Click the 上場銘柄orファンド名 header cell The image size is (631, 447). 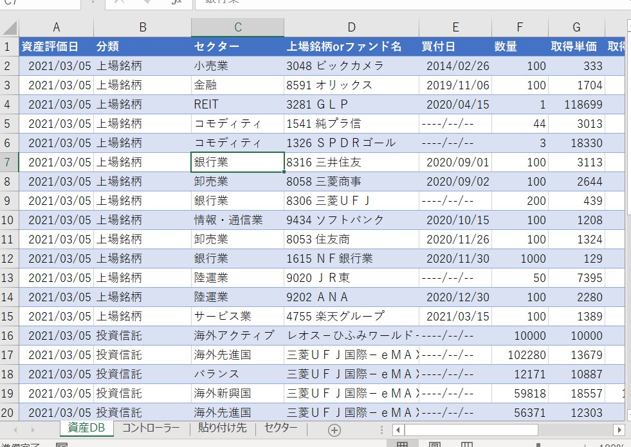(x=351, y=47)
